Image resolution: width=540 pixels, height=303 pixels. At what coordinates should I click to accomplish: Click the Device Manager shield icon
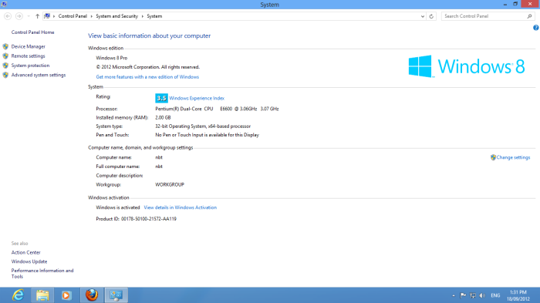[x=5, y=46]
